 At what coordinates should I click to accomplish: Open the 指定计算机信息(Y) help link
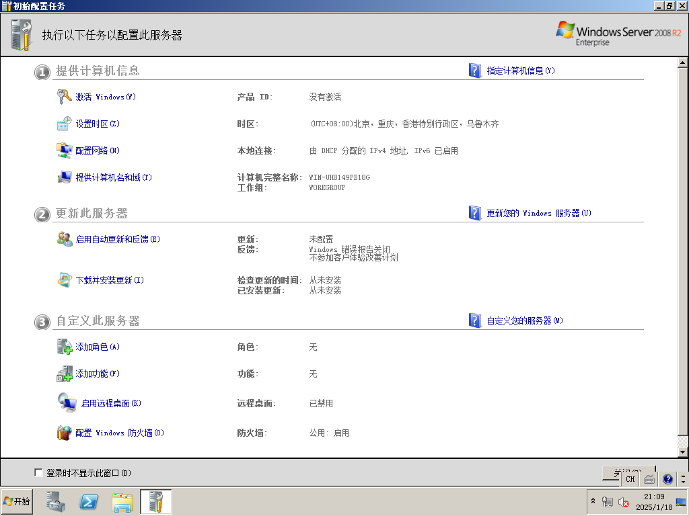tap(521, 71)
